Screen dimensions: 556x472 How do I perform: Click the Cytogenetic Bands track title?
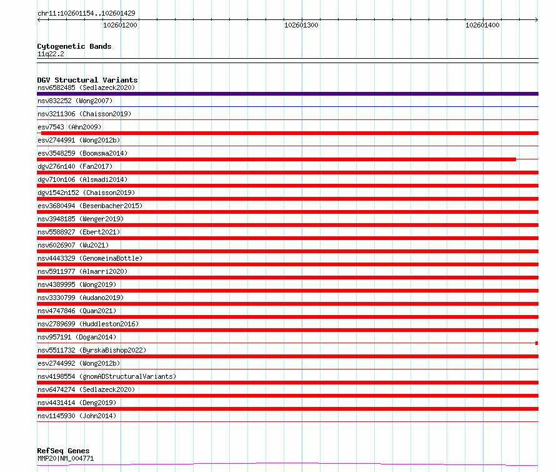[x=74, y=46]
